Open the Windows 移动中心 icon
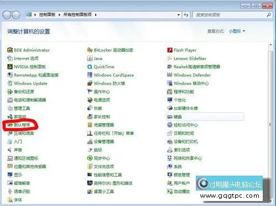 pos(170,83)
